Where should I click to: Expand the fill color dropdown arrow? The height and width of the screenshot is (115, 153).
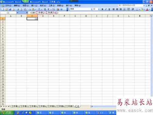[144, 9]
